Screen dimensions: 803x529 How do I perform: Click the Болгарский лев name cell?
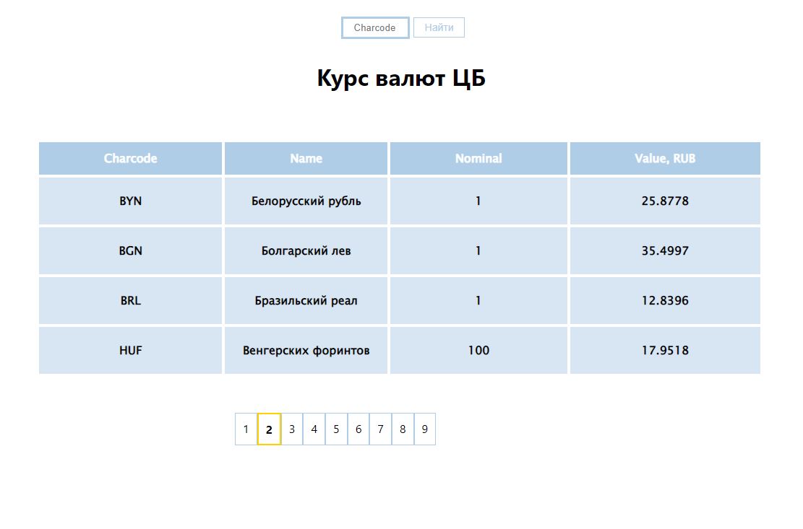pyautogui.click(x=306, y=251)
